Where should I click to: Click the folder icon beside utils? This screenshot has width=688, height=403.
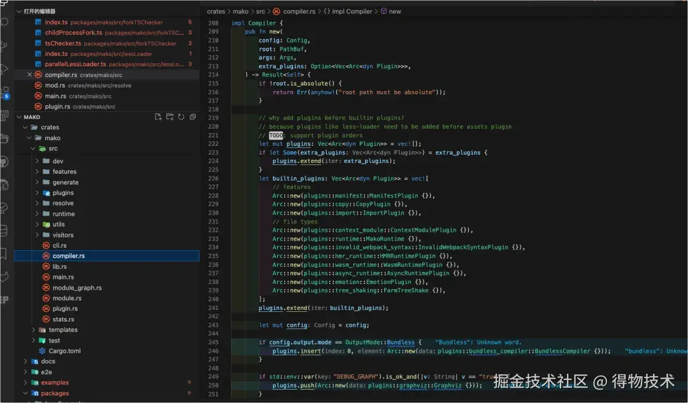46,224
